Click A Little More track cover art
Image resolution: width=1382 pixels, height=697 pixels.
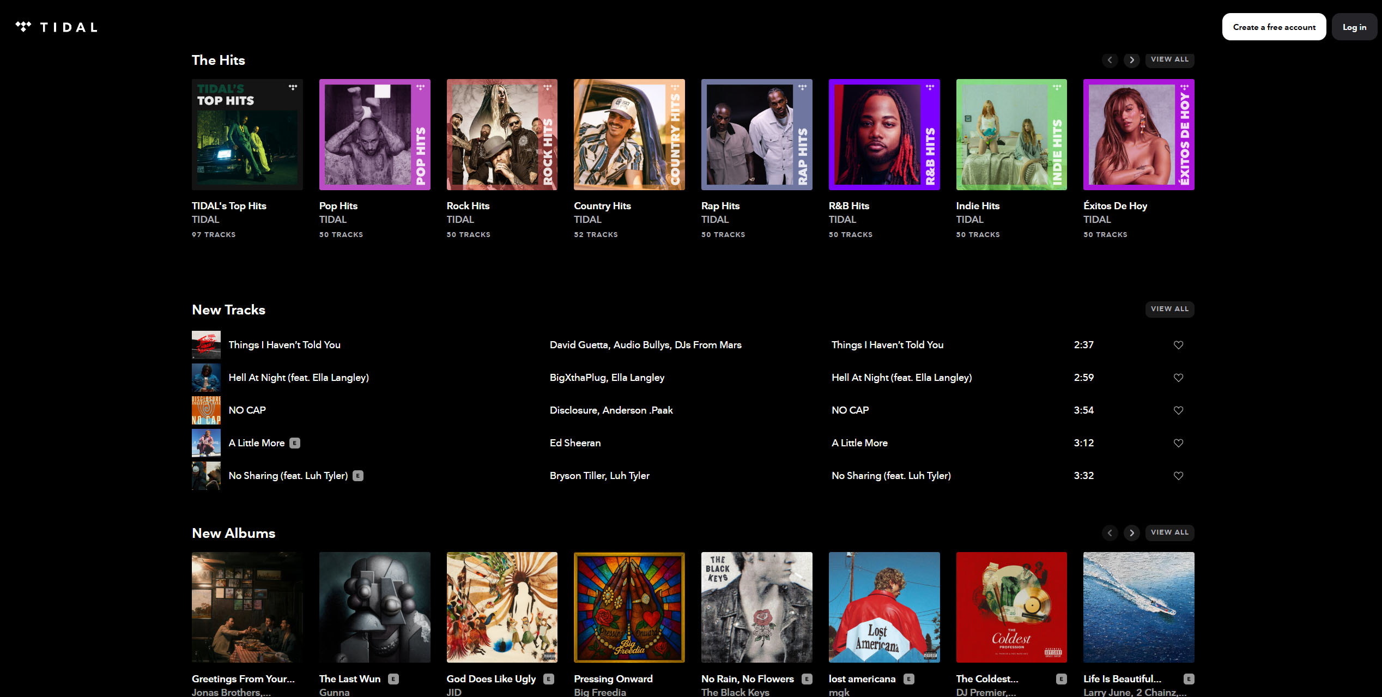(x=206, y=443)
